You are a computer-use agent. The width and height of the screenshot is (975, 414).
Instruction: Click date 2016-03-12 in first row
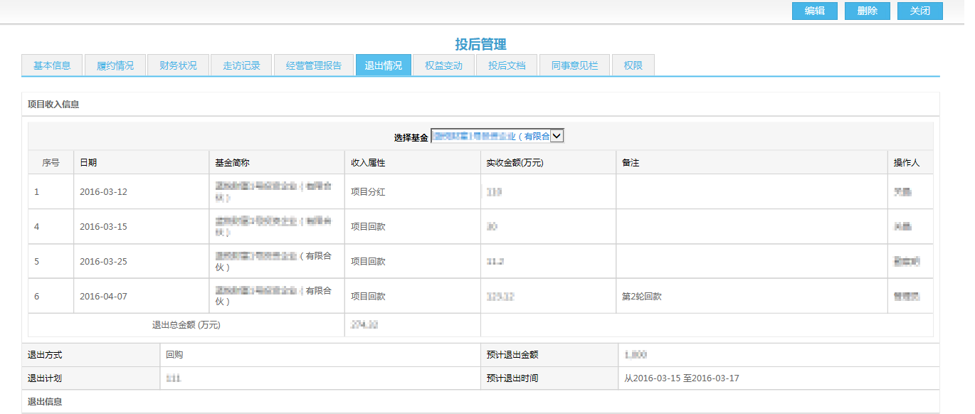pyautogui.click(x=102, y=191)
